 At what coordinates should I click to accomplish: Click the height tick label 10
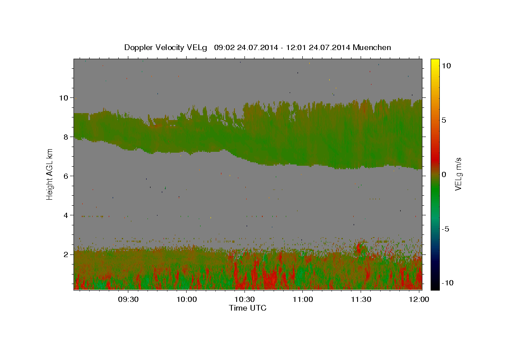[x=65, y=98]
